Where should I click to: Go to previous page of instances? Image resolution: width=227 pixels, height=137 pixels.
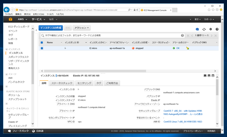(x=192, y=36)
